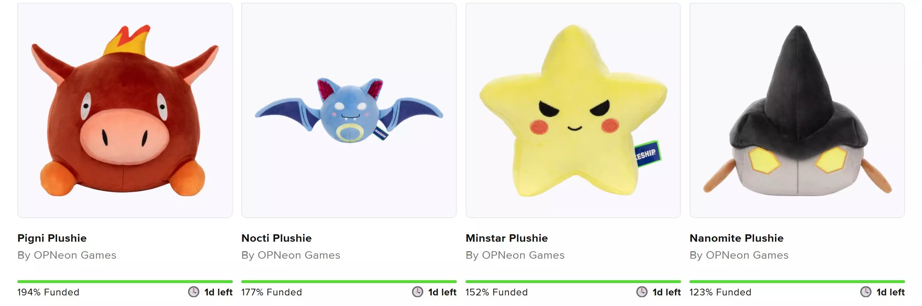Click the Nanomite Plushie title link
This screenshot has width=922, height=306.
point(736,238)
